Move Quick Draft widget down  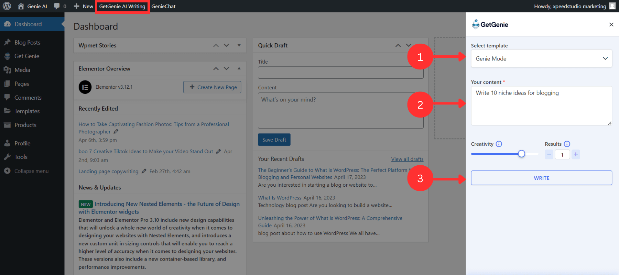(x=409, y=45)
